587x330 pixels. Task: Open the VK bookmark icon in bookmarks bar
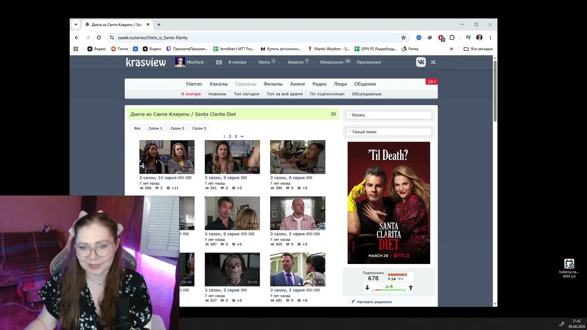(x=136, y=49)
